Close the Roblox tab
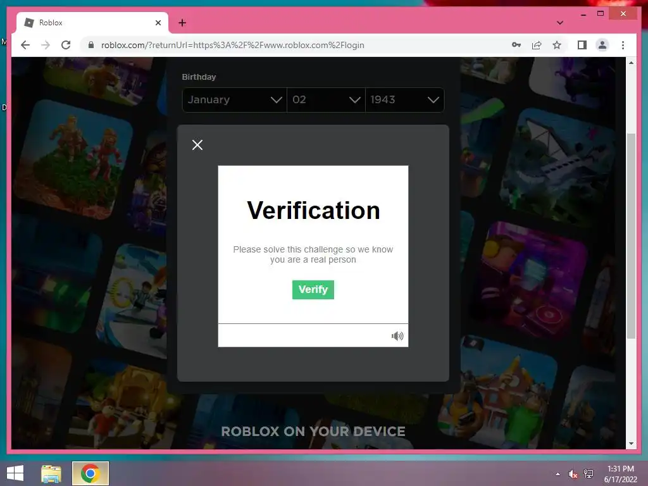The height and width of the screenshot is (486, 648). tap(158, 23)
